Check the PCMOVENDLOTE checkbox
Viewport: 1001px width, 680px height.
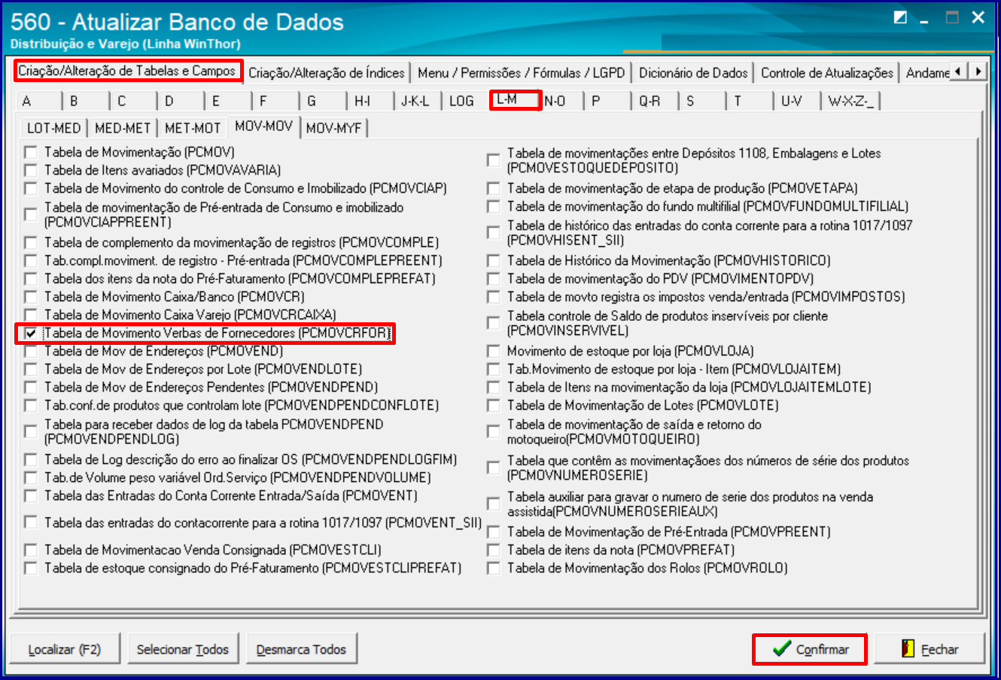30,369
